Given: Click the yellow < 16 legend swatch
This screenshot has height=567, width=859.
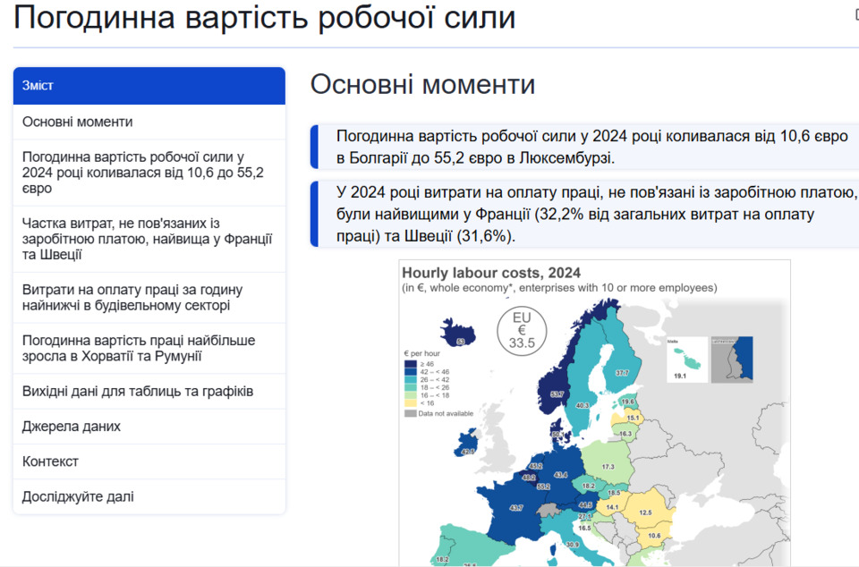Looking at the screenshot, I should click(410, 403).
